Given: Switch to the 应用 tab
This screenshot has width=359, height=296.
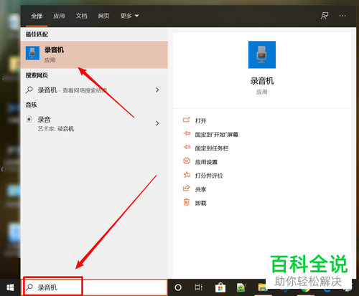Looking at the screenshot, I should (59, 16).
